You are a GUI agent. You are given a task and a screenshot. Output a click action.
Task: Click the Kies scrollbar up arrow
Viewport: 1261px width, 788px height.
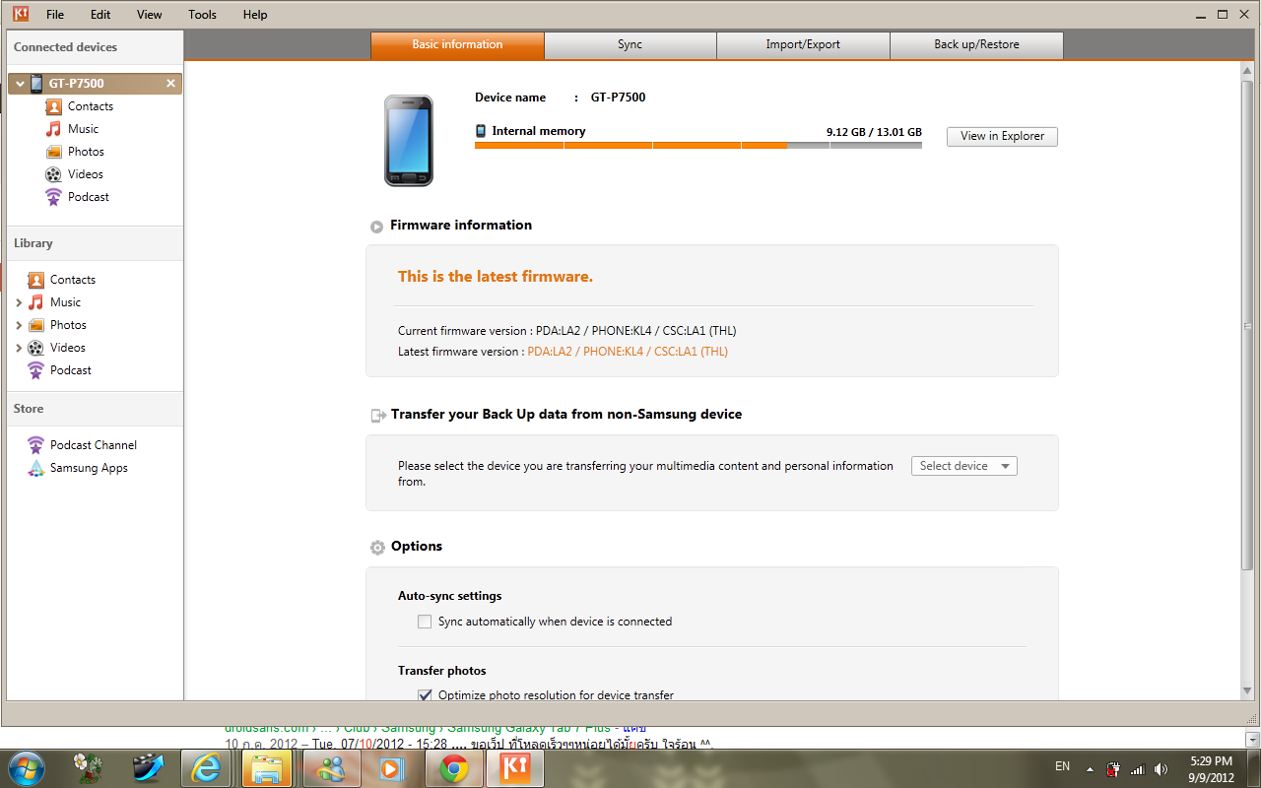(1247, 69)
